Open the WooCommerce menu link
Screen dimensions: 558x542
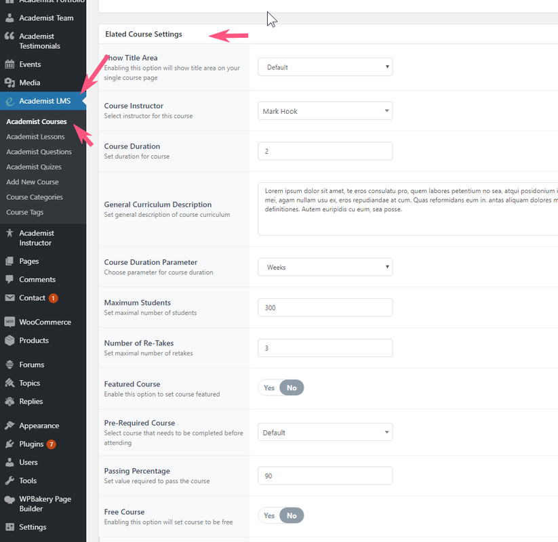click(x=45, y=322)
